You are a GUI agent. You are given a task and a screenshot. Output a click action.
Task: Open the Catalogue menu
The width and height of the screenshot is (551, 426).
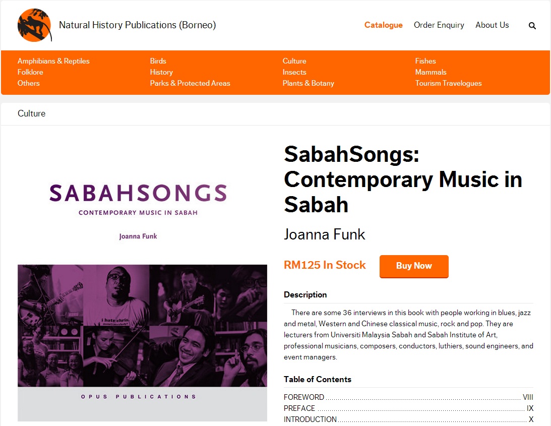point(383,25)
